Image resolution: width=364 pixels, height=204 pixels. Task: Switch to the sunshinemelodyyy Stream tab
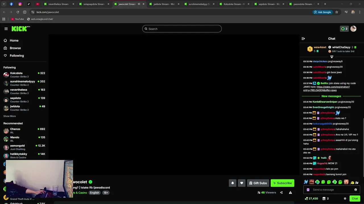pyautogui.click(x=199, y=4)
